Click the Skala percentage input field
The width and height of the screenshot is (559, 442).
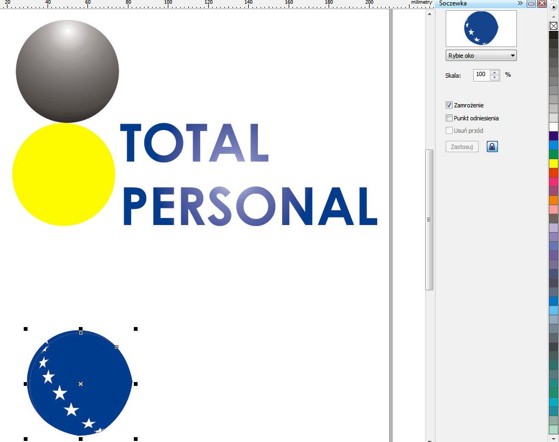tap(481, 75)
